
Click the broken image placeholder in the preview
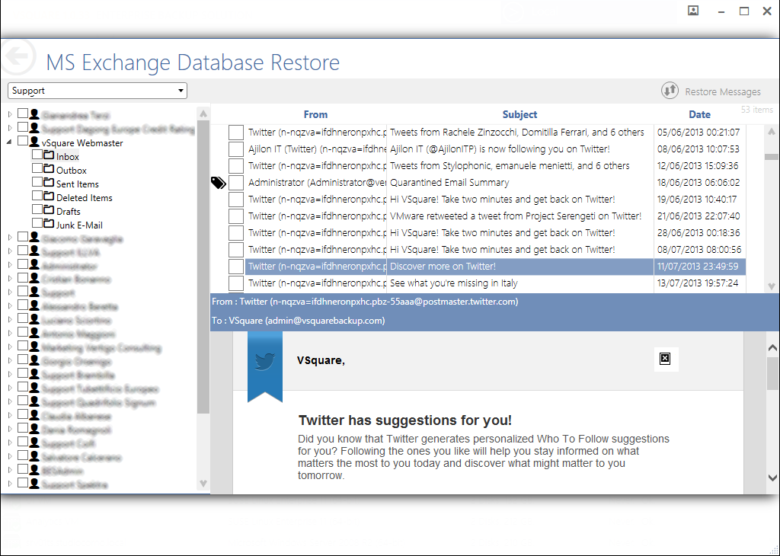point(665,359)
